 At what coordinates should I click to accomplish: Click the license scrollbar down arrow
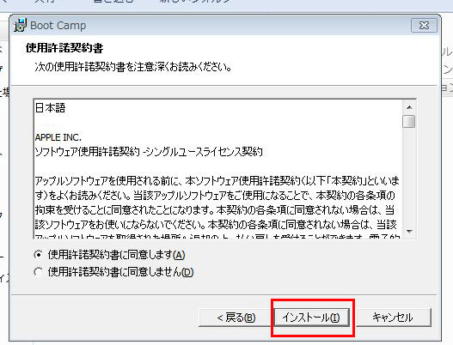(409, 232)
